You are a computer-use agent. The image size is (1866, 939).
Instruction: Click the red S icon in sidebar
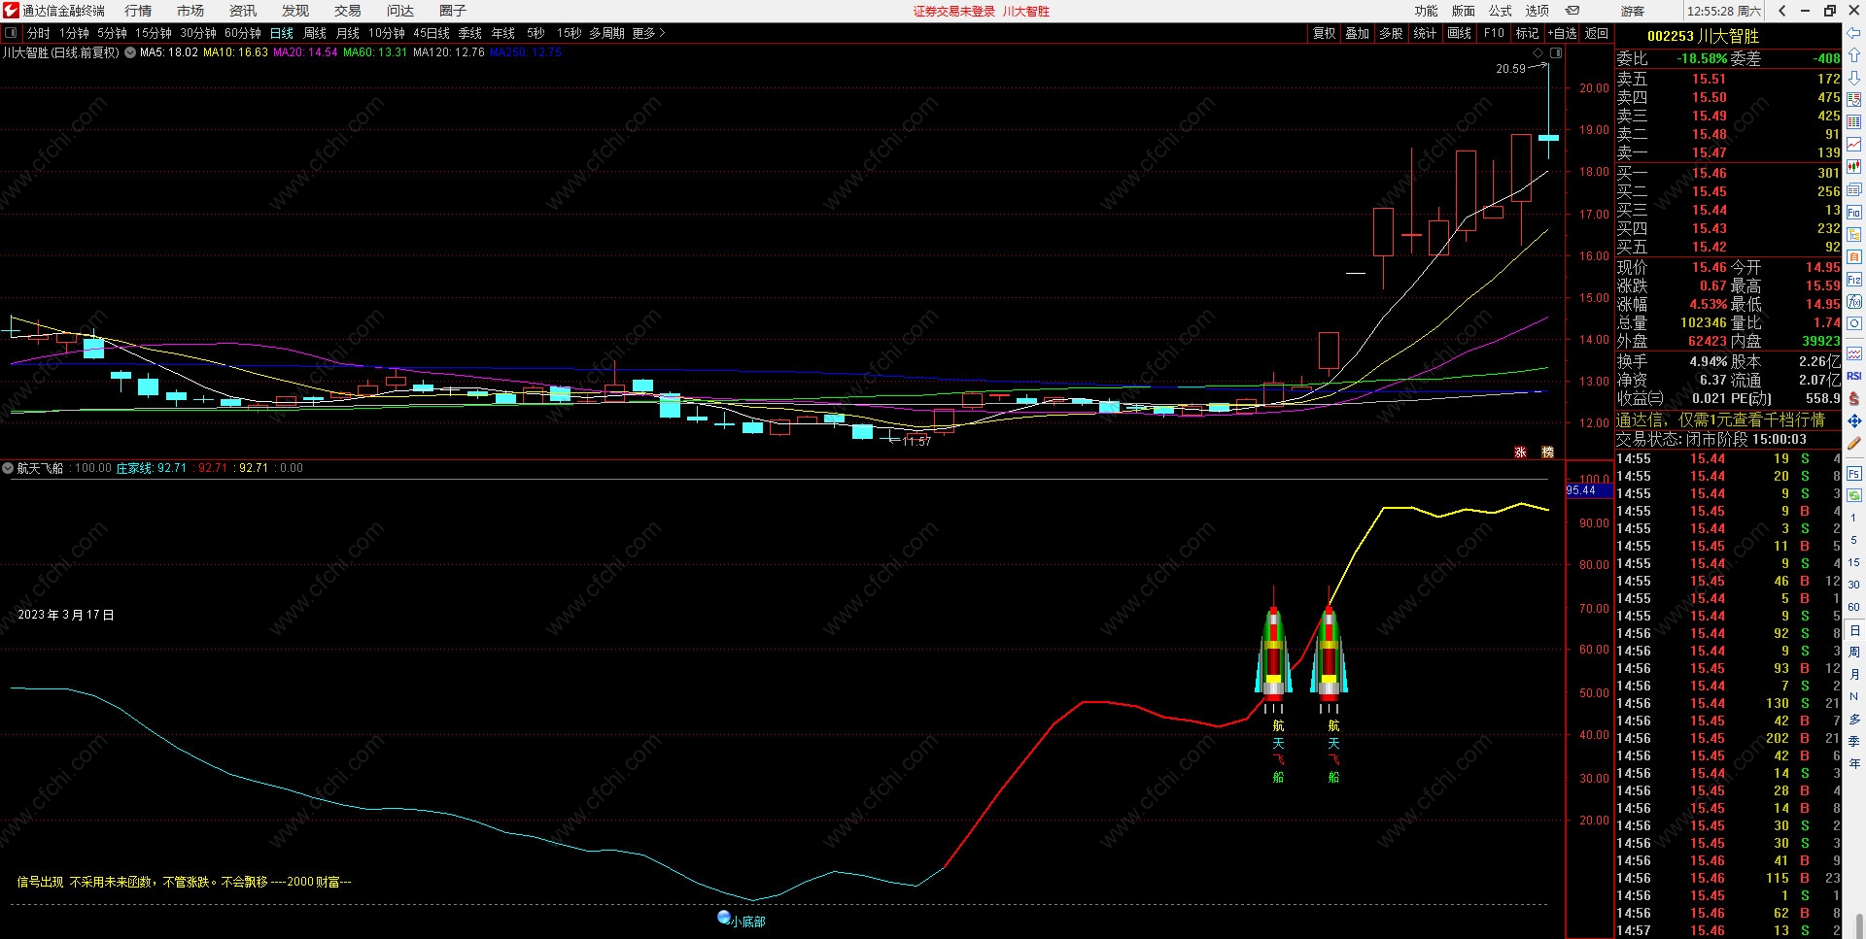(x=1854, y=398)
